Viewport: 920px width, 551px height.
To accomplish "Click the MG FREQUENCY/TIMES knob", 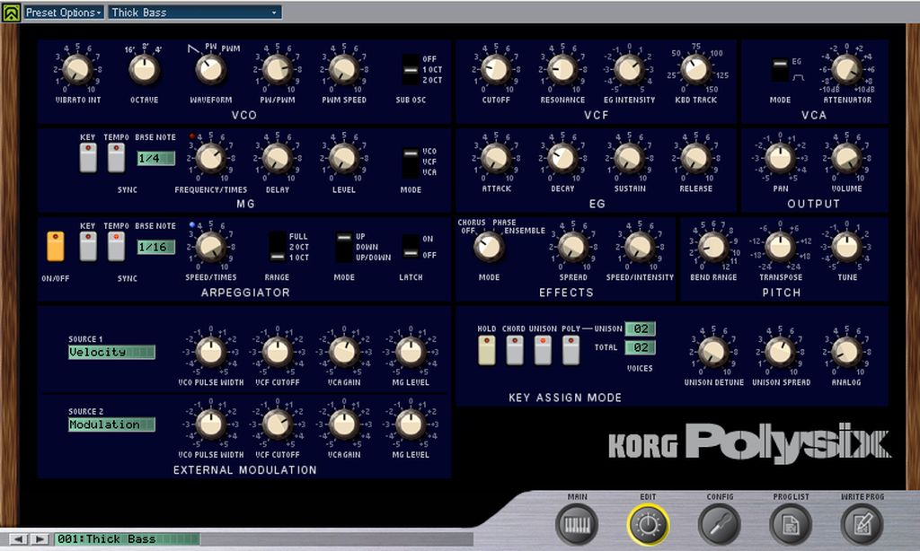I will [x=210, y=158].
